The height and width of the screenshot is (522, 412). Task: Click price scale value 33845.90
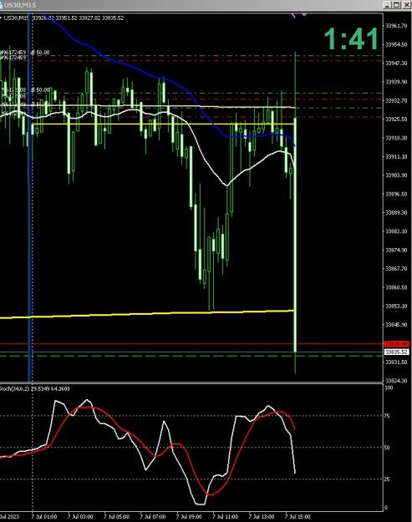click(x=396, y=324)
